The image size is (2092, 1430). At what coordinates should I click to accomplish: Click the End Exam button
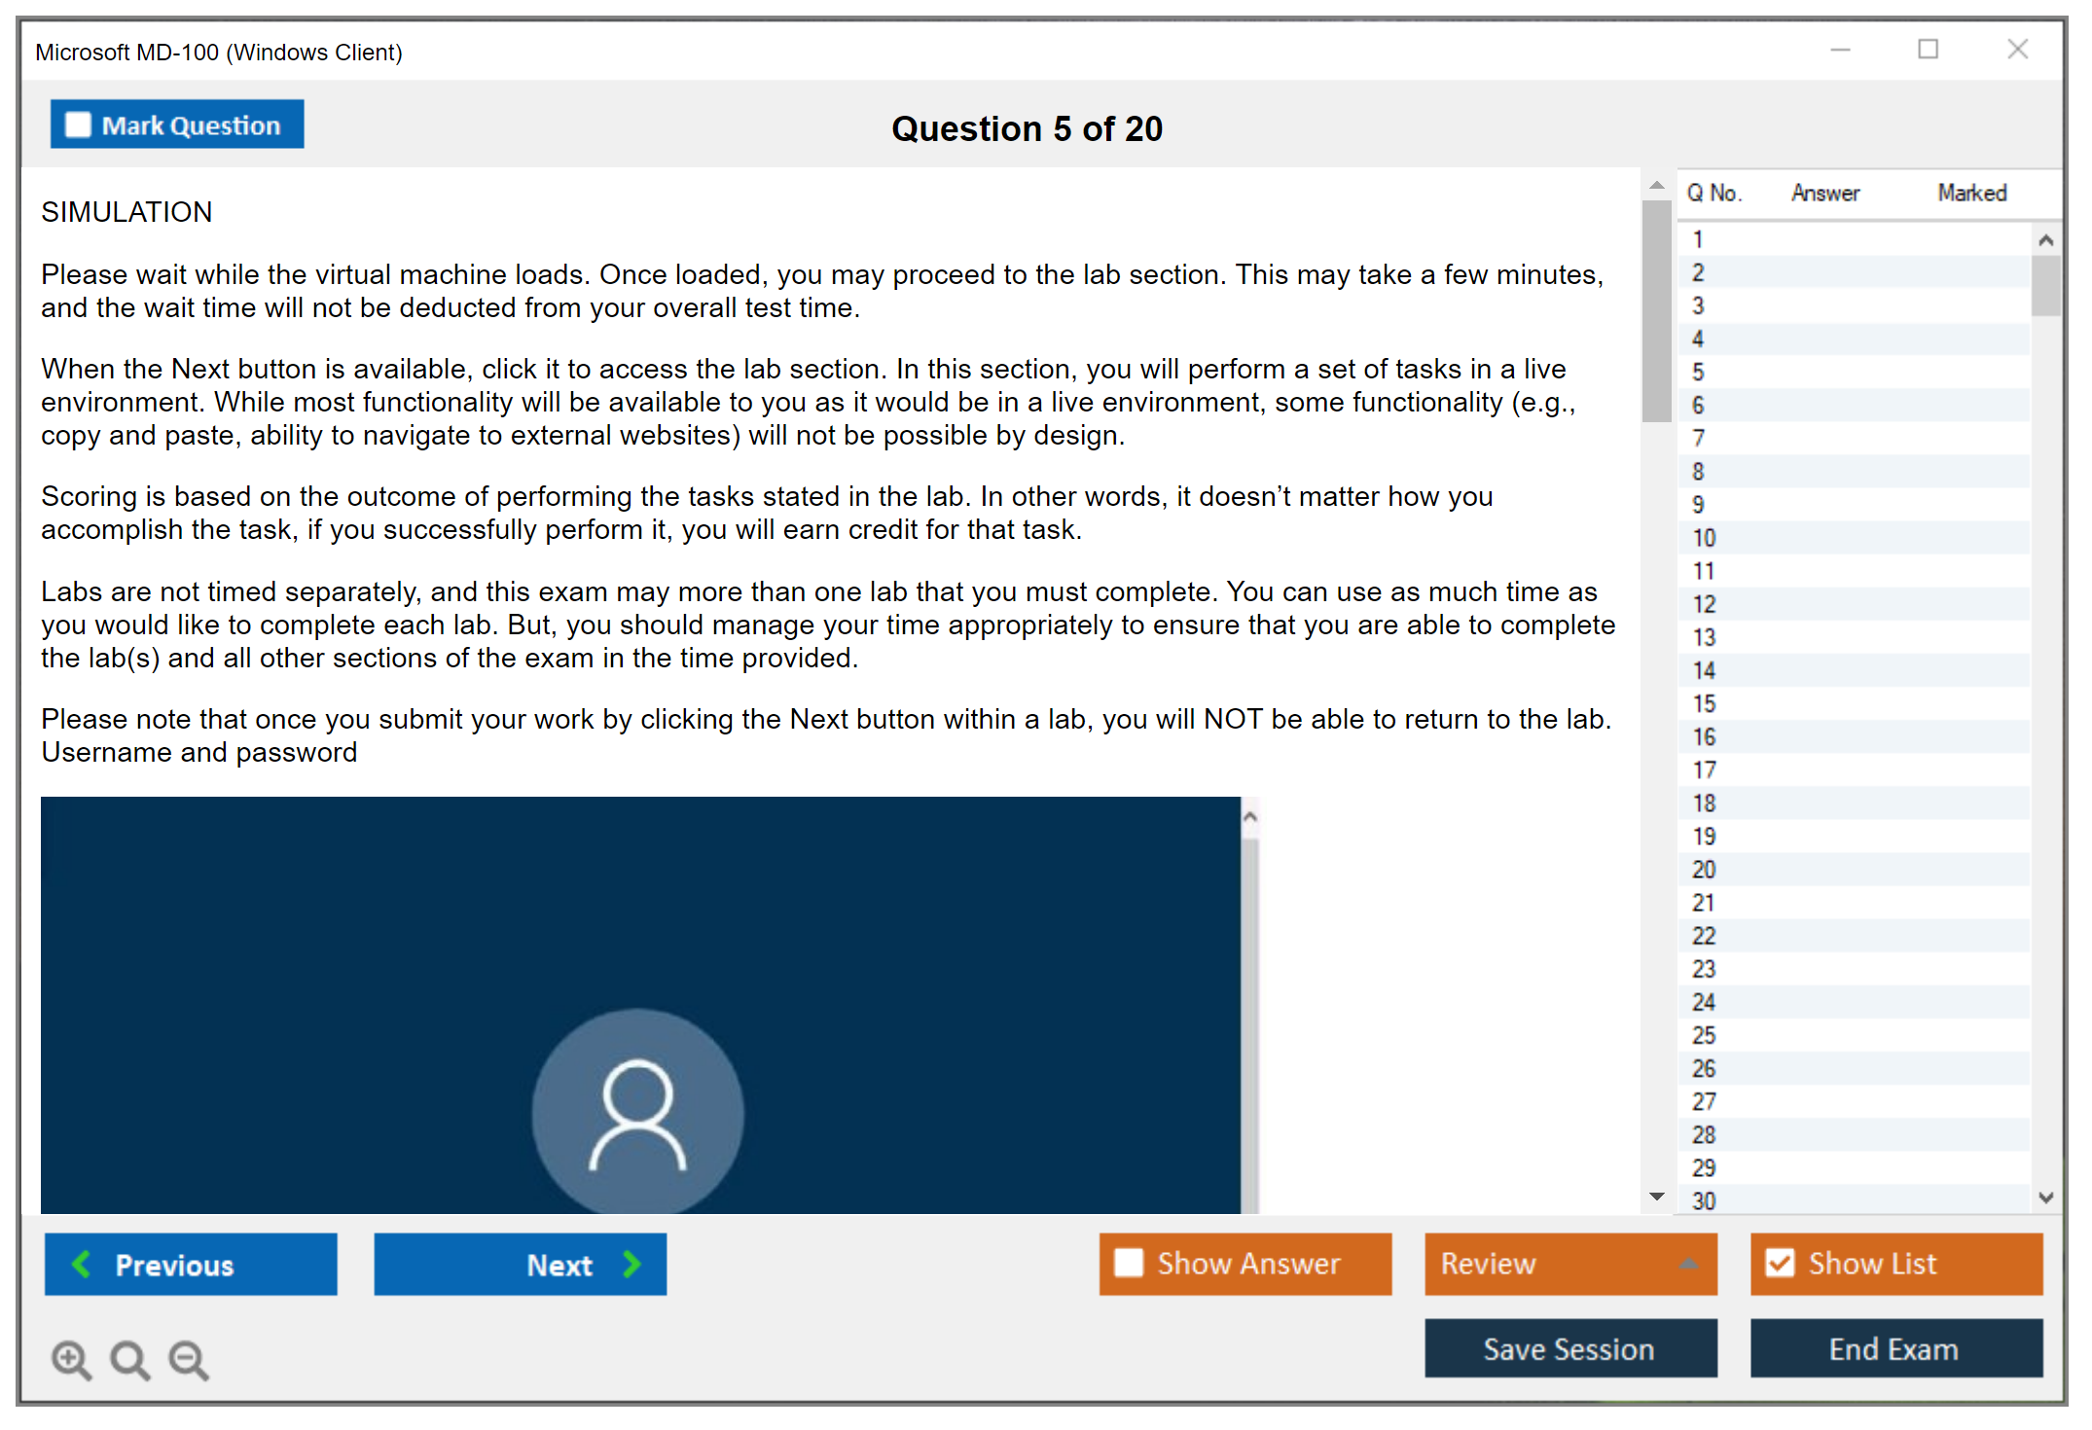tap(1894, 1348)
